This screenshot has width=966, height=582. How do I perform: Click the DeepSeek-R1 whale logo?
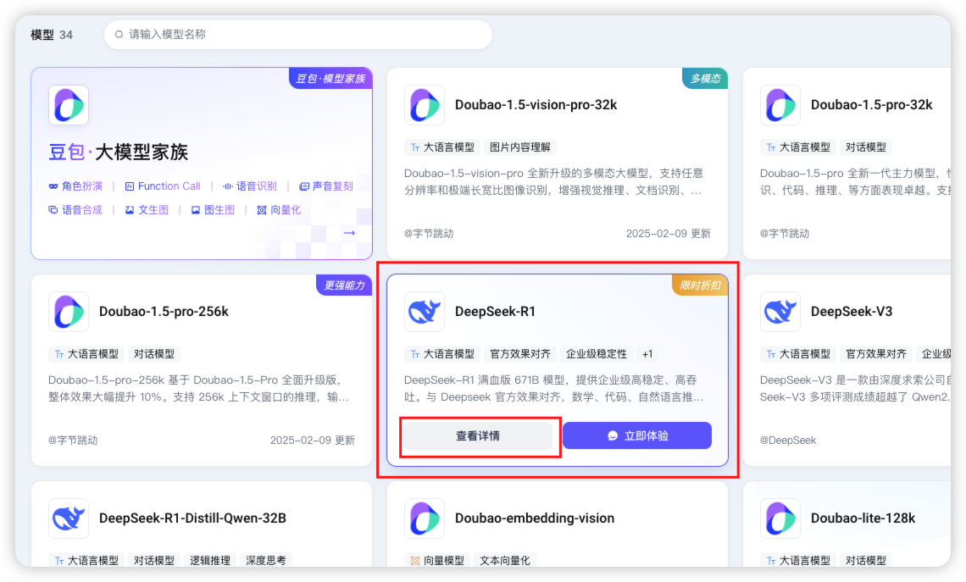(x=425, y=312)
